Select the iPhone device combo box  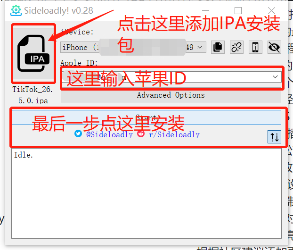133,47
